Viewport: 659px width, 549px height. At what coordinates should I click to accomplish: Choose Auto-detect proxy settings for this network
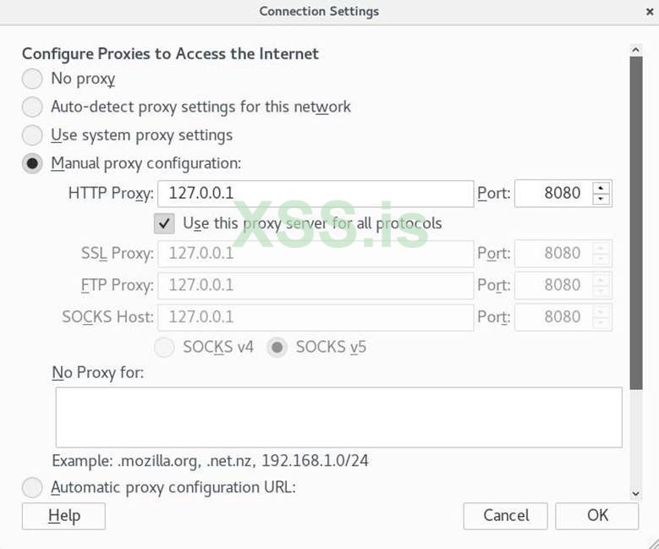click(x=32, y=107)
